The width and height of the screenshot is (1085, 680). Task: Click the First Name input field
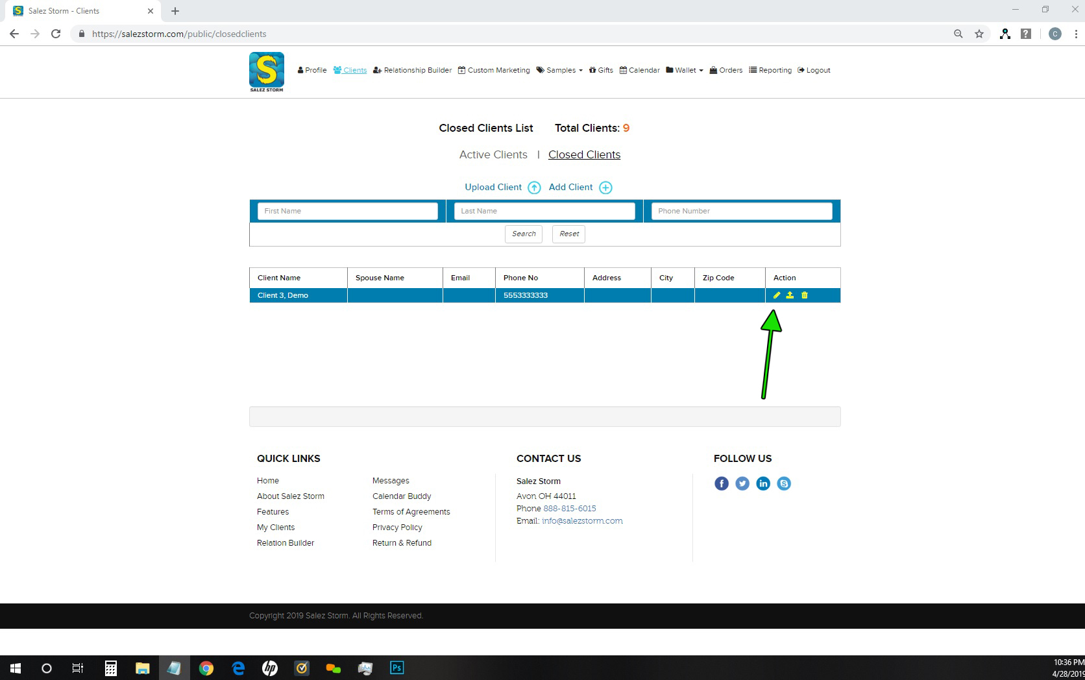348,211
